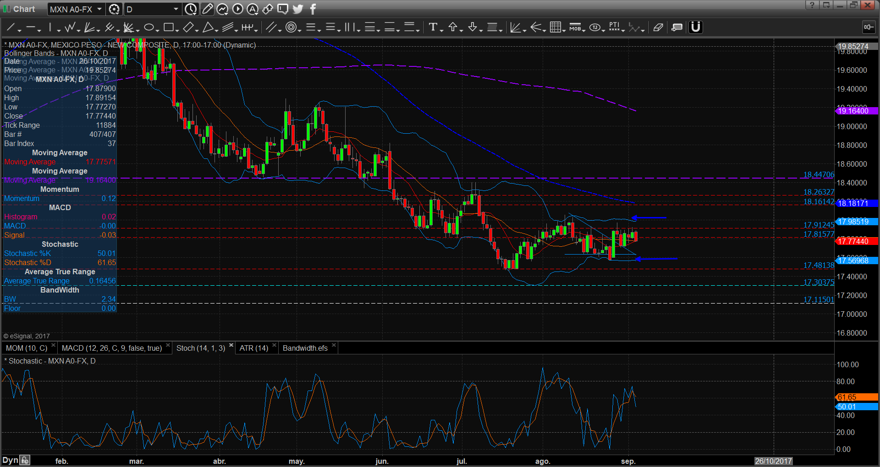Open the line annotation comments tool
This screenshot has width=880, height=467.
click(x=677, y=27)
